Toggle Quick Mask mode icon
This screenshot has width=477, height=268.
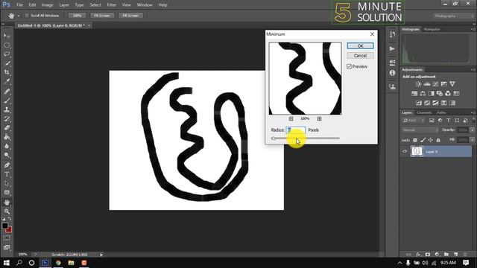pos(7,238)
